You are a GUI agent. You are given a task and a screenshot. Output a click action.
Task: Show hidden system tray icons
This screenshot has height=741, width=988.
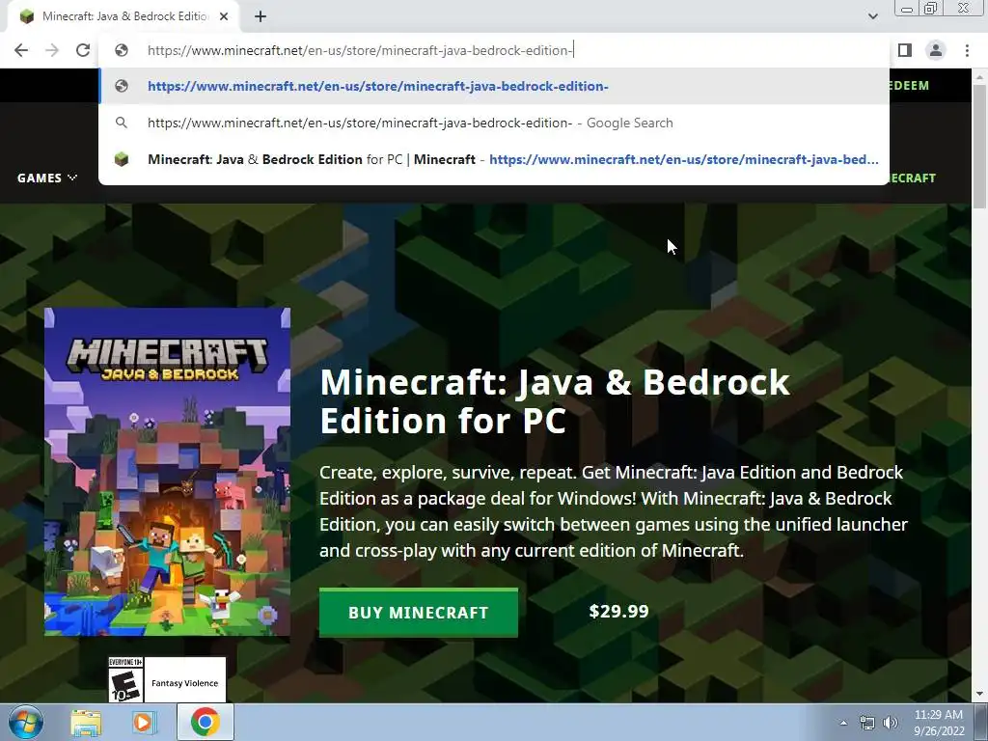(x=843, y=723)
